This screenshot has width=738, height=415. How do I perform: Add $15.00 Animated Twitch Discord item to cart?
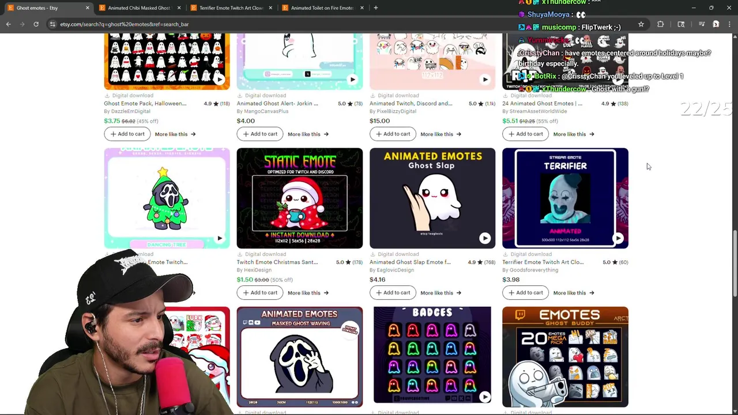pos(393,134)
